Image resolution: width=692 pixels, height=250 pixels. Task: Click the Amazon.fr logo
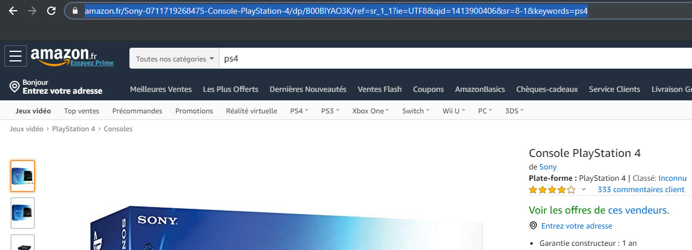[63, 55]
